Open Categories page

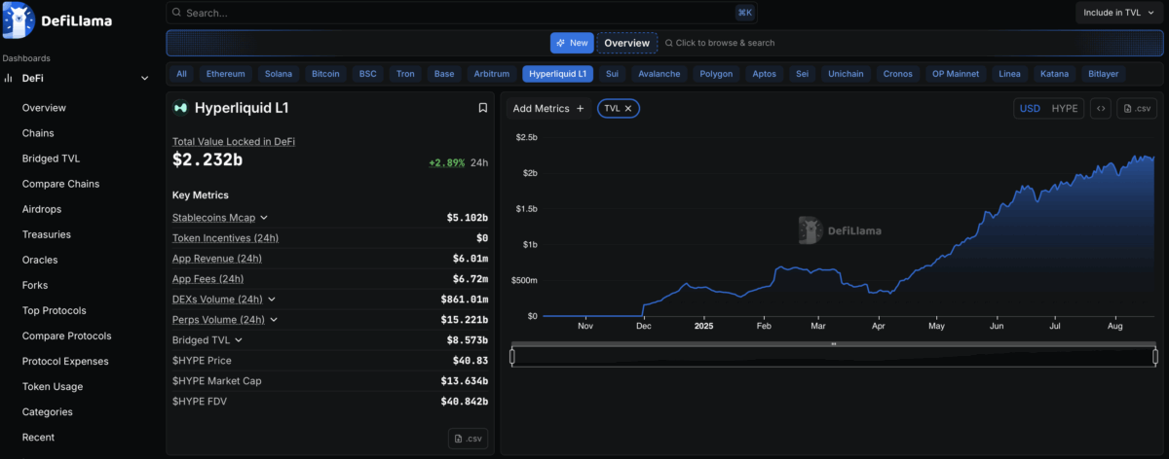tap(48, 411)
